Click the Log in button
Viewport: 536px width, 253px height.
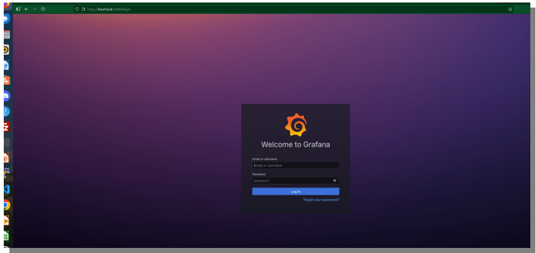tap(295, 191)
